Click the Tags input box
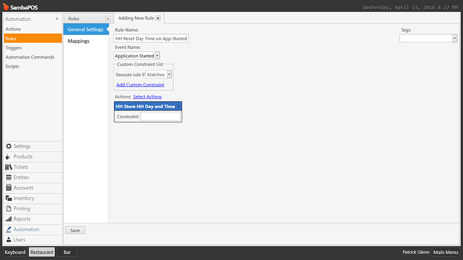Screen dimensions: 463x260 click(426, 38)
